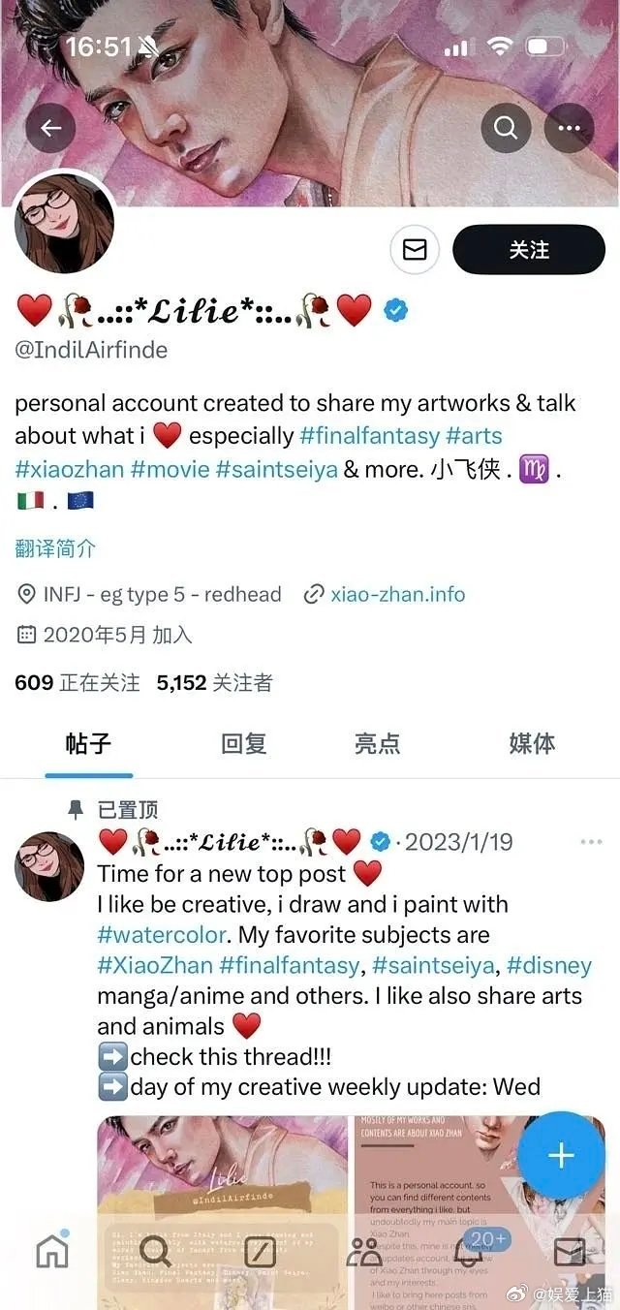Send a direct message via the envelope icon
The width and height of the screenshot is (620, 1310).
pos(415,249)
